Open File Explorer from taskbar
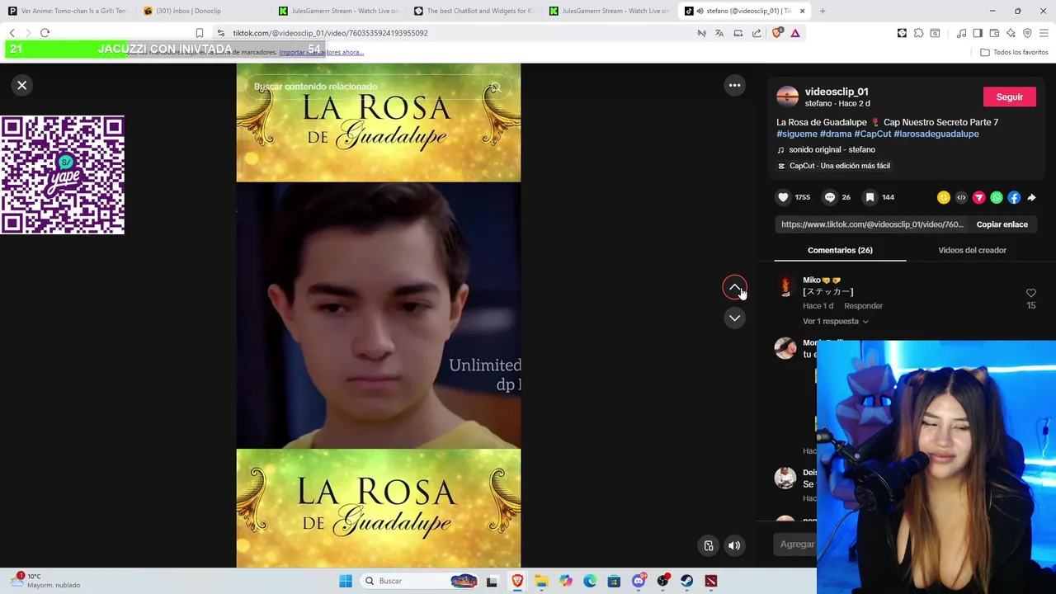The image size is (1056, 594). point(541,581)
